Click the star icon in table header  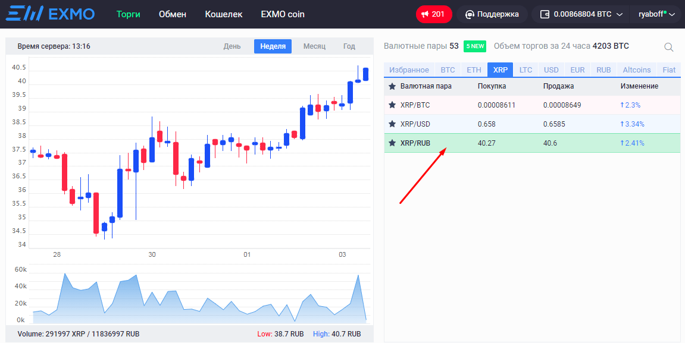click(392, 86)
